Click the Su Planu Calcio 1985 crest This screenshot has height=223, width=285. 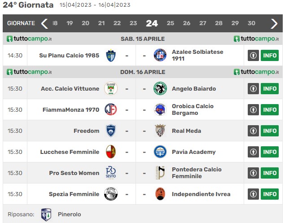coord(111,56)
